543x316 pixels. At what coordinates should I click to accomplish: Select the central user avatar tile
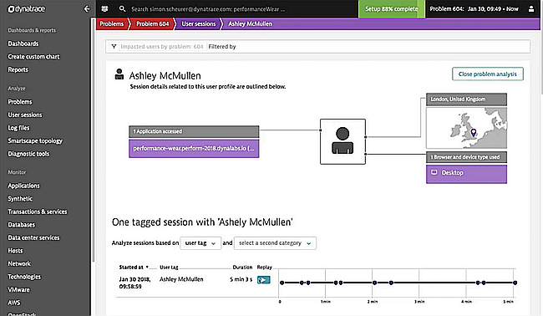tap(343, 141)
